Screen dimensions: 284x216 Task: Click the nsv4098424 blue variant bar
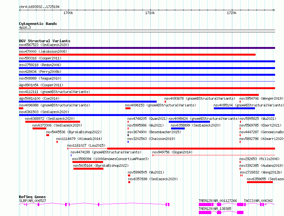click(x=190, y=122)
